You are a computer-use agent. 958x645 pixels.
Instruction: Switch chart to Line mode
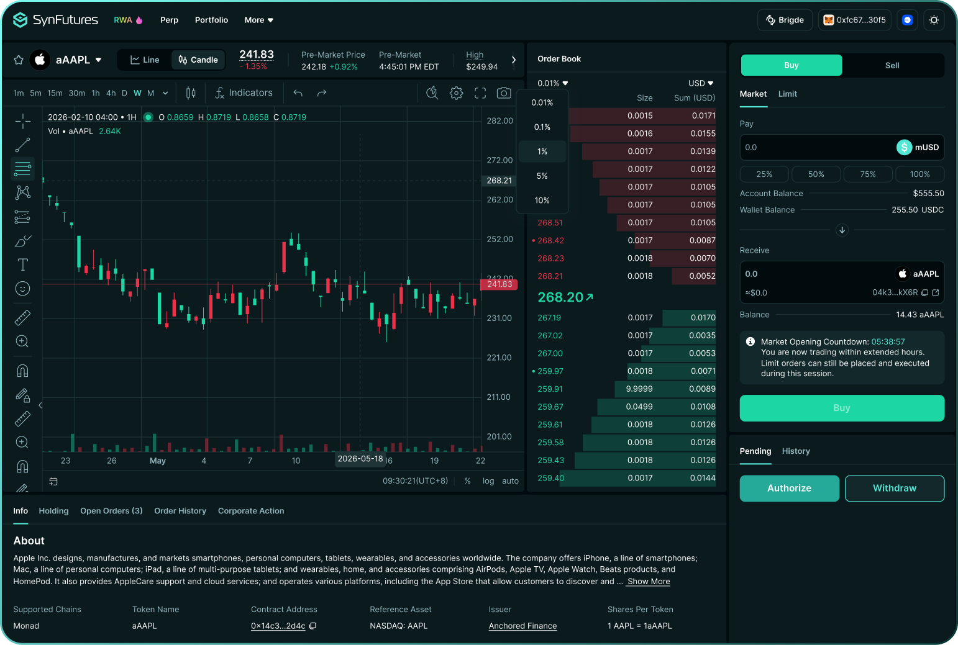point(145,60)
